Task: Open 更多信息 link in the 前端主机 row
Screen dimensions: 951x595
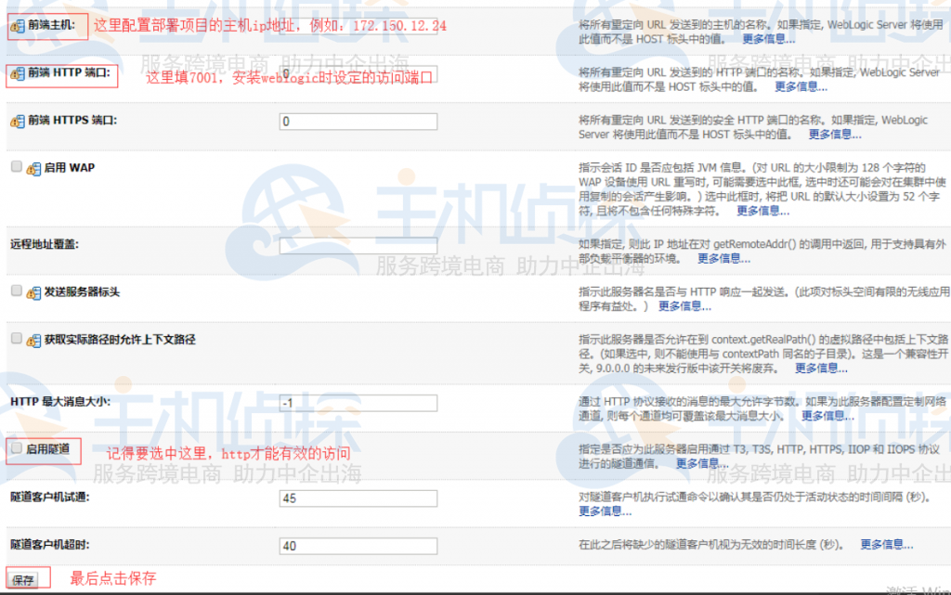Action: [769, 38]
